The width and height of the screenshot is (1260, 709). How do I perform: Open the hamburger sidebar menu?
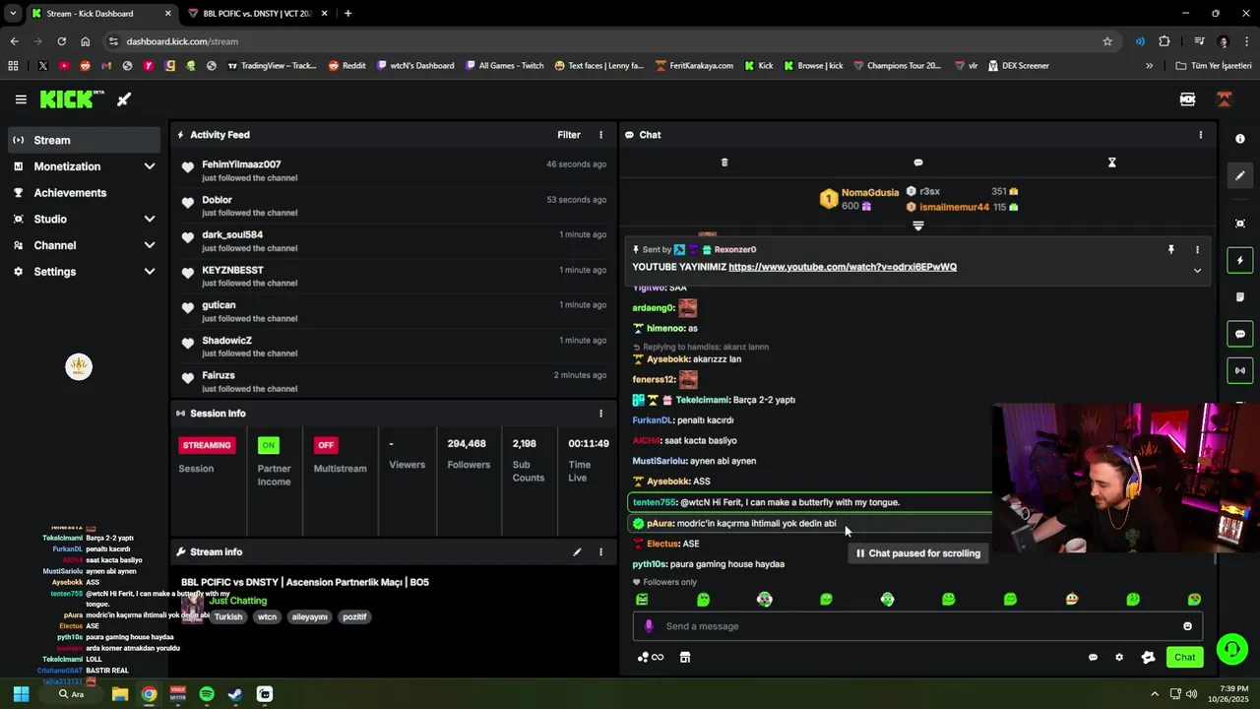pyautogui.click(x=21, y=99)
